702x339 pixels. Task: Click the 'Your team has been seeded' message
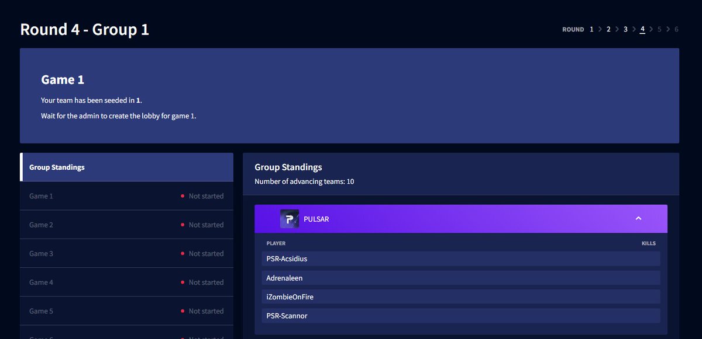pyautogui.click(x=92, y=100)
